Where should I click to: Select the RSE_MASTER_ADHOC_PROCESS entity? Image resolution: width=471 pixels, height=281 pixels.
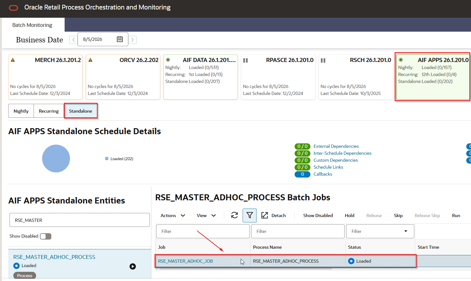(x=54, y=257)
